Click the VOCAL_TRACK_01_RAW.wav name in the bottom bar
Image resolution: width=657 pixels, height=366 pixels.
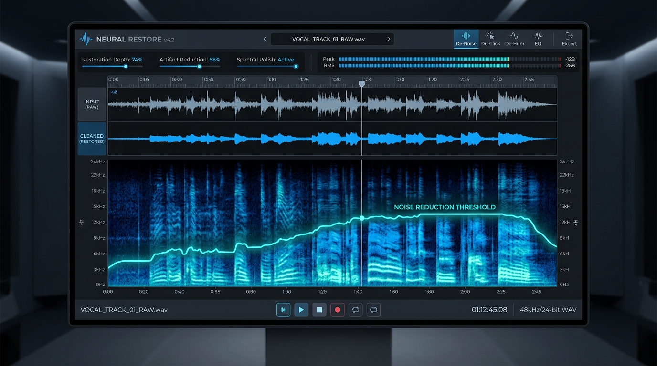pyautogui.click(x=124, y=310)
